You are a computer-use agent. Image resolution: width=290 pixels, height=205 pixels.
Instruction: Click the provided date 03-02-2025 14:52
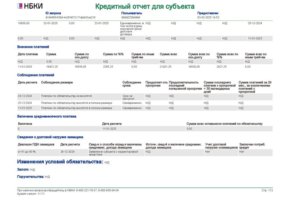pos(208,17)
